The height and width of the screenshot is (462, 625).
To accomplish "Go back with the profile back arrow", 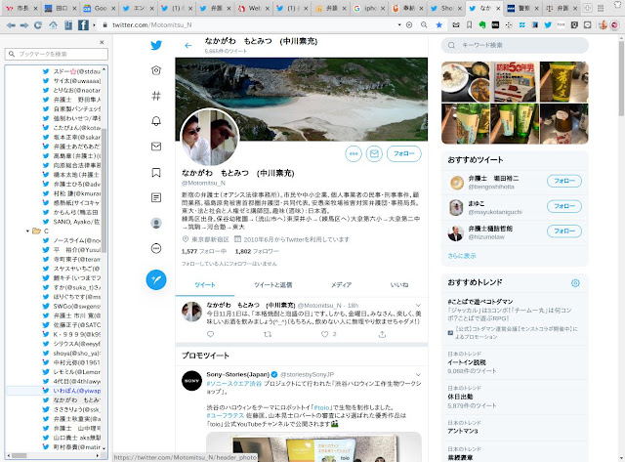I will click(188, 46).
